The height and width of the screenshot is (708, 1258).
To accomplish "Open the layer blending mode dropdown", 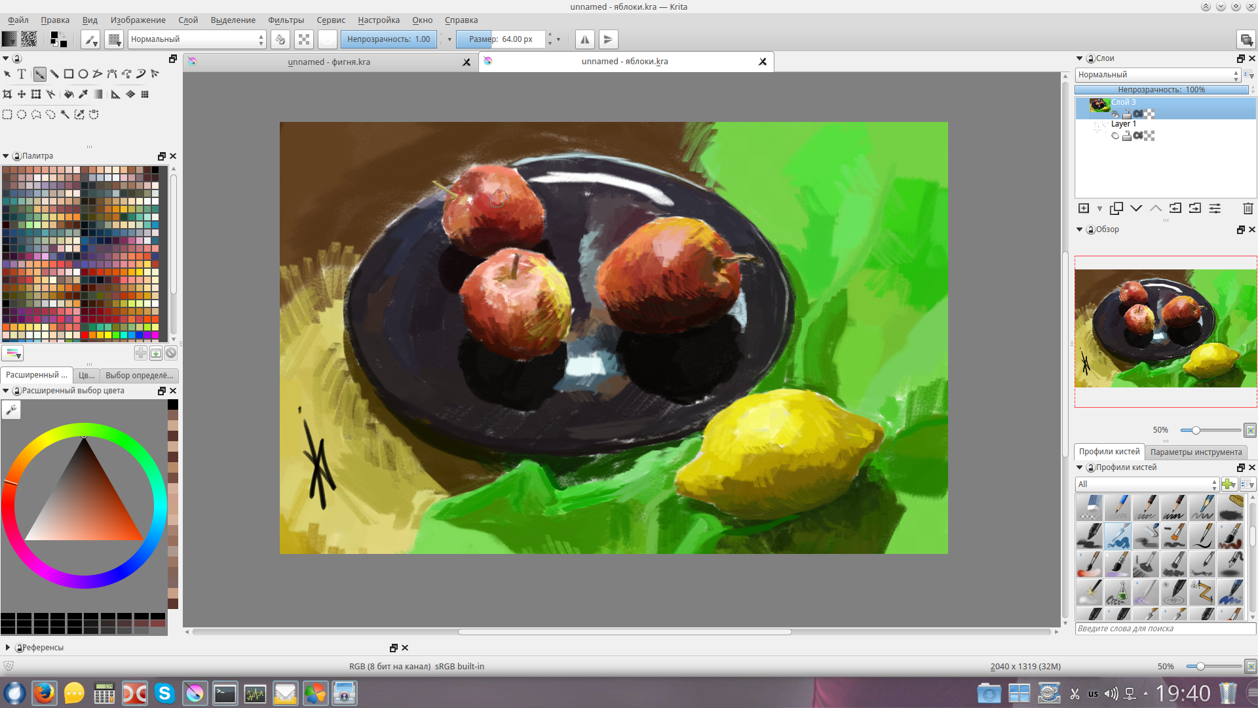I will click(x=1158, y=75).
